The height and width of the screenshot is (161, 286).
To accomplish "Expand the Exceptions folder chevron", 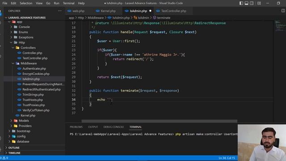I will (x=11, y=37).
